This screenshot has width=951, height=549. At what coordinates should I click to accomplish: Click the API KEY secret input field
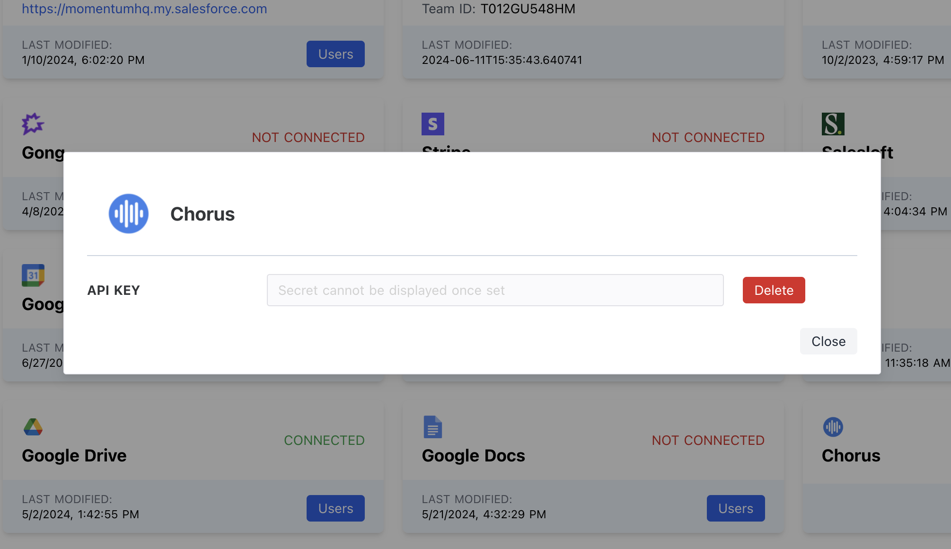[x=495, y=290]
